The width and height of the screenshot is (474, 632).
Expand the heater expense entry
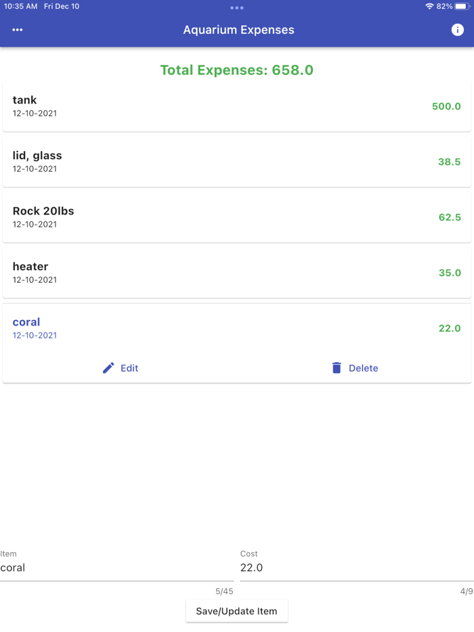point(237,273)
